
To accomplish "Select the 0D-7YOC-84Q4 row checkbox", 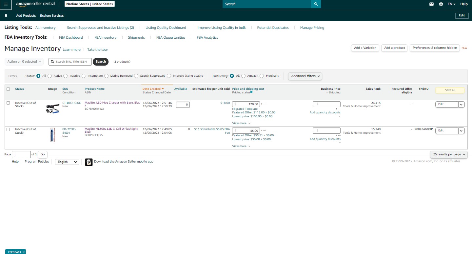I will pos(8,129).
